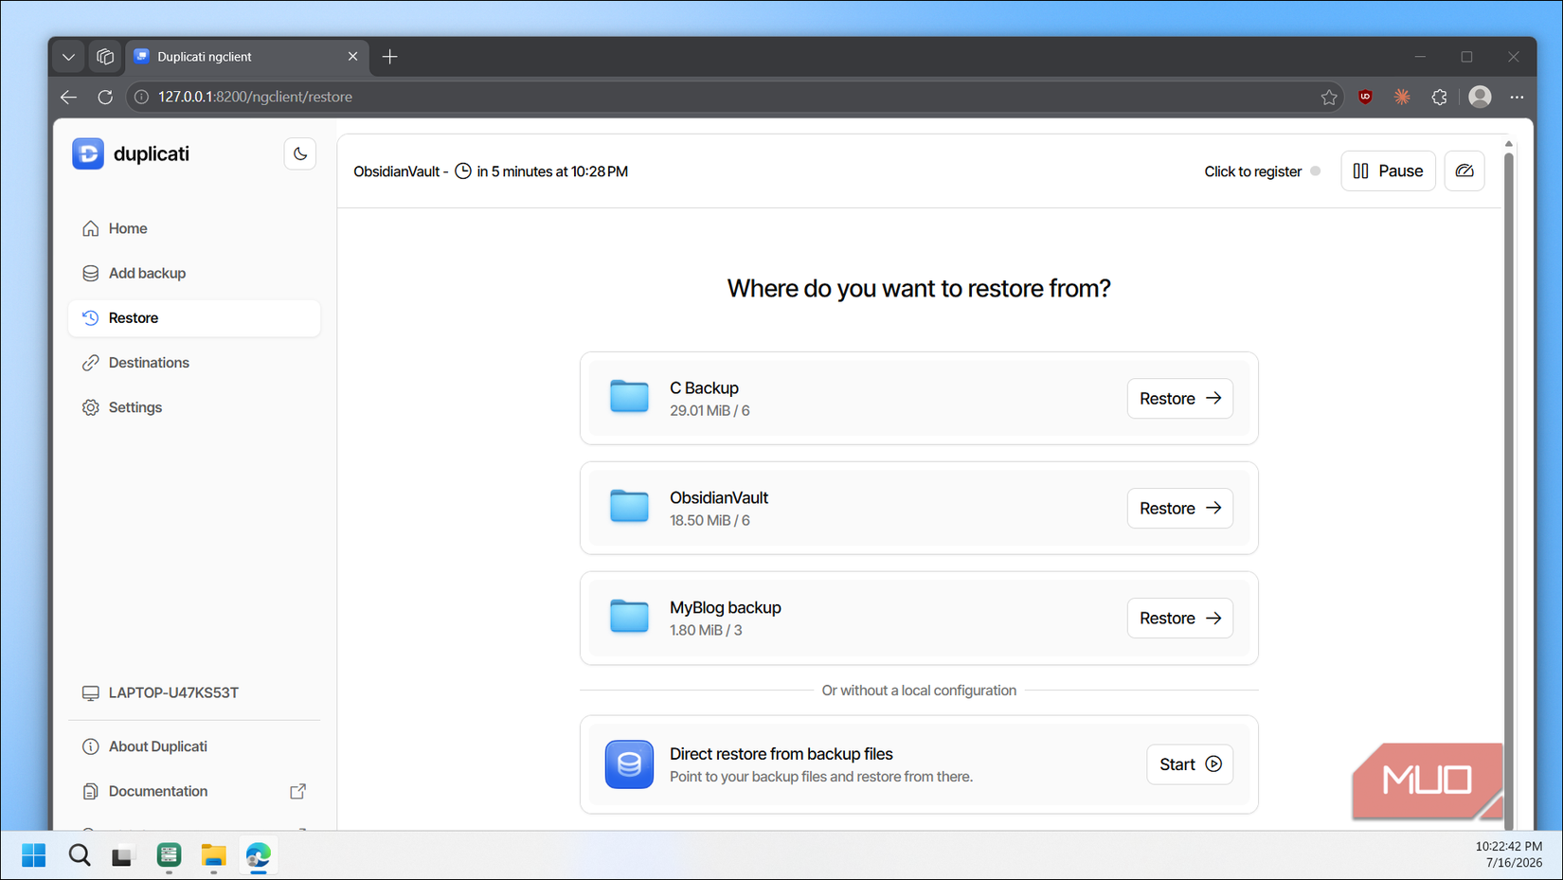Click the Click to register text
This screenshot has width=1563, height=880.
[x=1252, y=171]
